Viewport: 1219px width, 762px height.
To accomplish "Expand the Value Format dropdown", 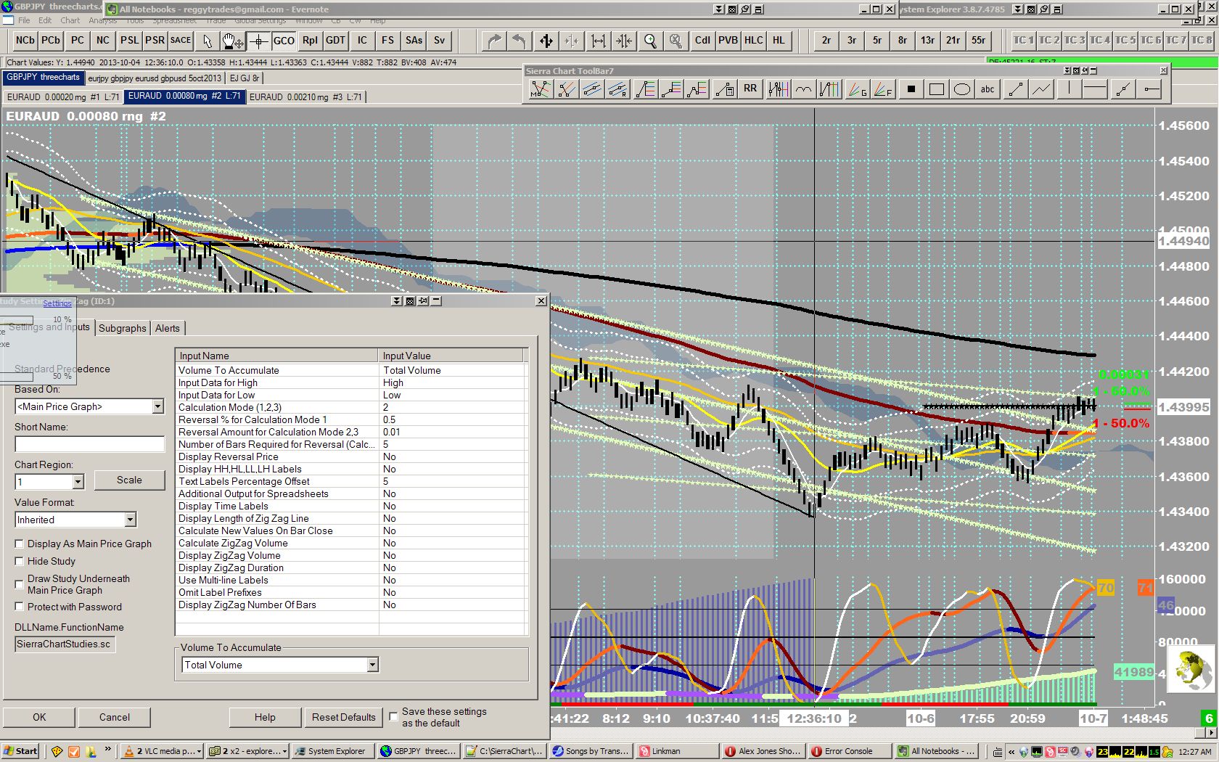I will [x=130, y=520].
